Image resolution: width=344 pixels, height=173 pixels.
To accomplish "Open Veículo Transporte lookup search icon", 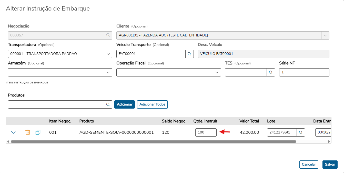I will (189, 54).
